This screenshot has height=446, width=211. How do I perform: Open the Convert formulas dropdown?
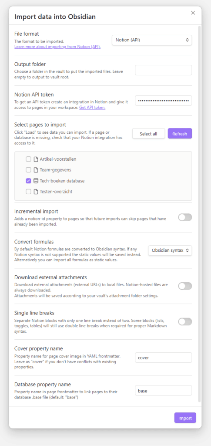pyautogui.click(x=170, y=250)
